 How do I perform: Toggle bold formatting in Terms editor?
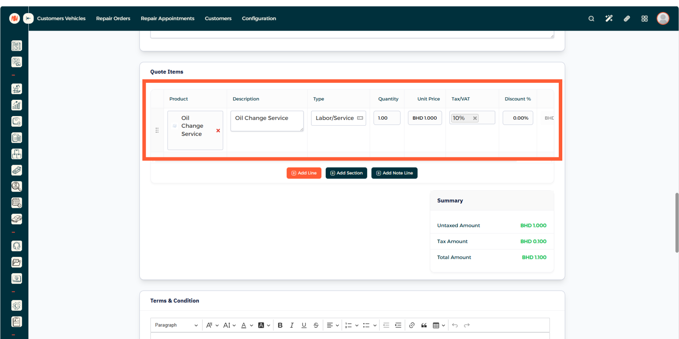point(280,325)
